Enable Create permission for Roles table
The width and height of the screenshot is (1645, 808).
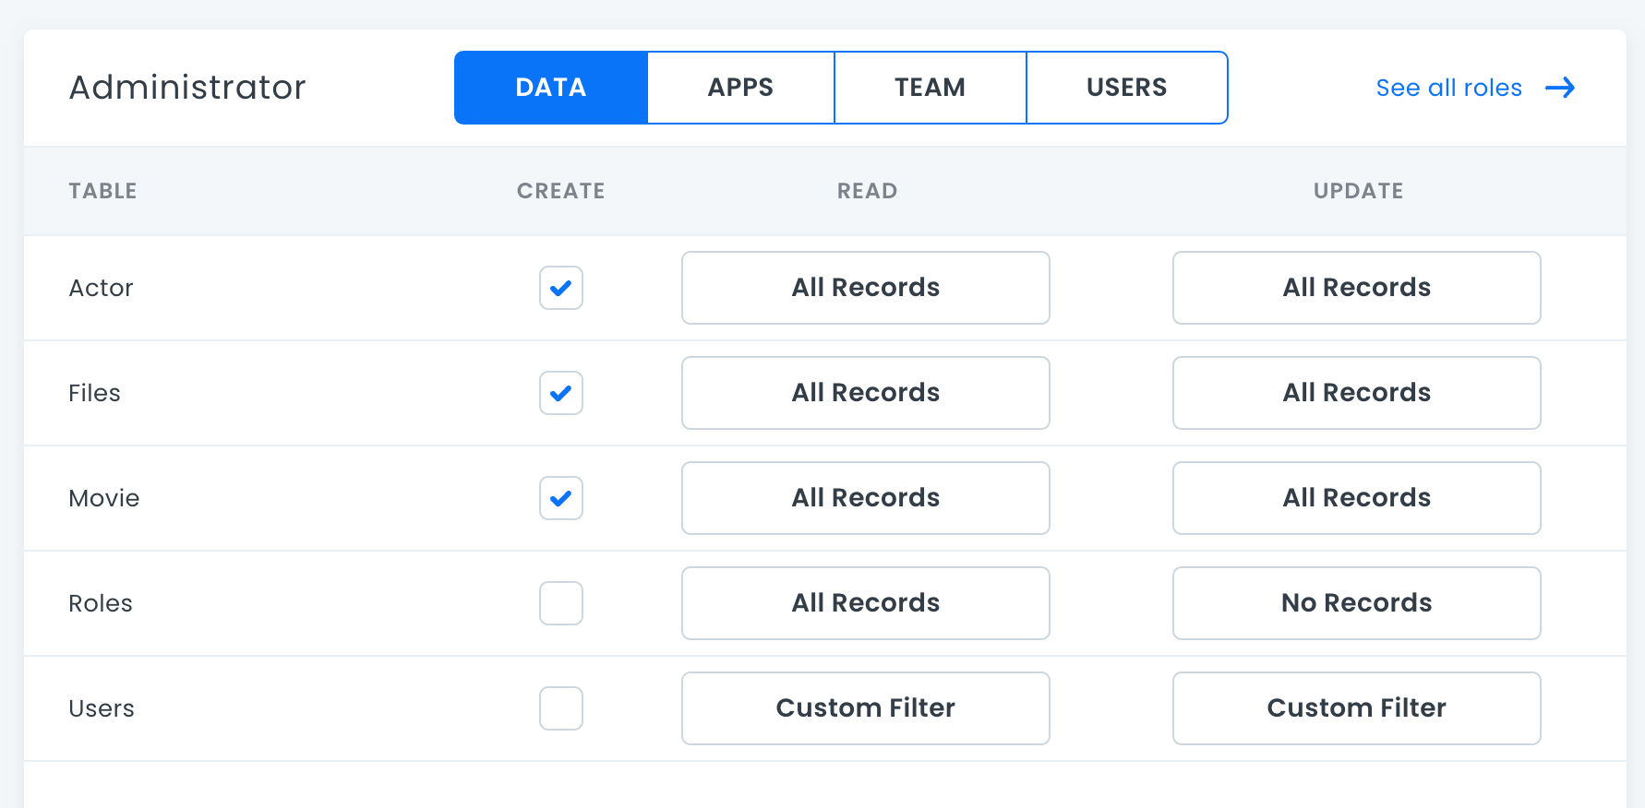(x=560, y=603)
